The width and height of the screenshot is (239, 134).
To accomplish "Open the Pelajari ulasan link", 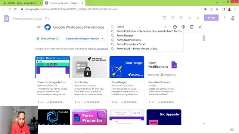I will point(98,49).
